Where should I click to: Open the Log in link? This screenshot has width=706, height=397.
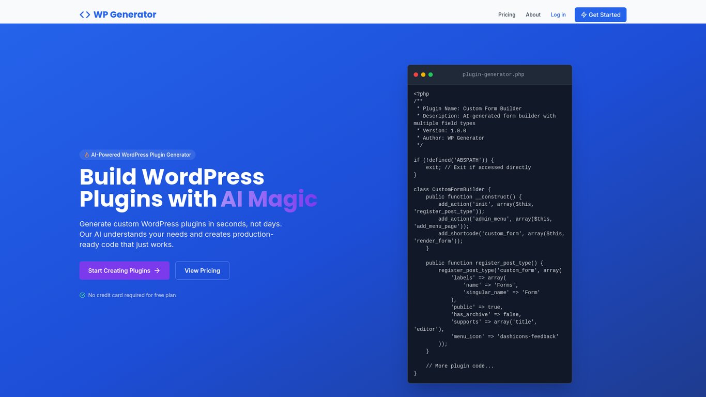(x=558, y=14)
